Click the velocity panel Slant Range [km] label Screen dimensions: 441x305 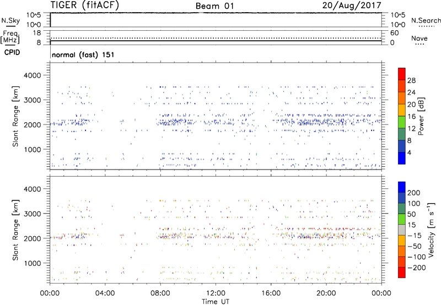tap(15, 230)
